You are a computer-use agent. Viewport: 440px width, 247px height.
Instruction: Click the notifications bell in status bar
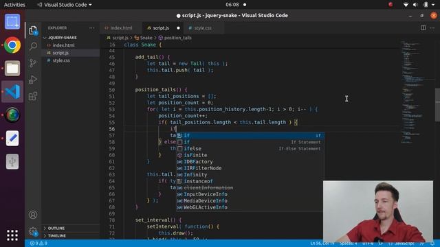(x=432, y=244)
